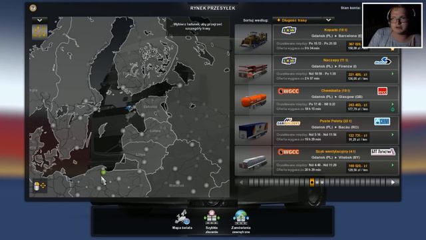Click the WGCC logo on Chemikalia job
426x240 pixels.
[x=288, y=91]
